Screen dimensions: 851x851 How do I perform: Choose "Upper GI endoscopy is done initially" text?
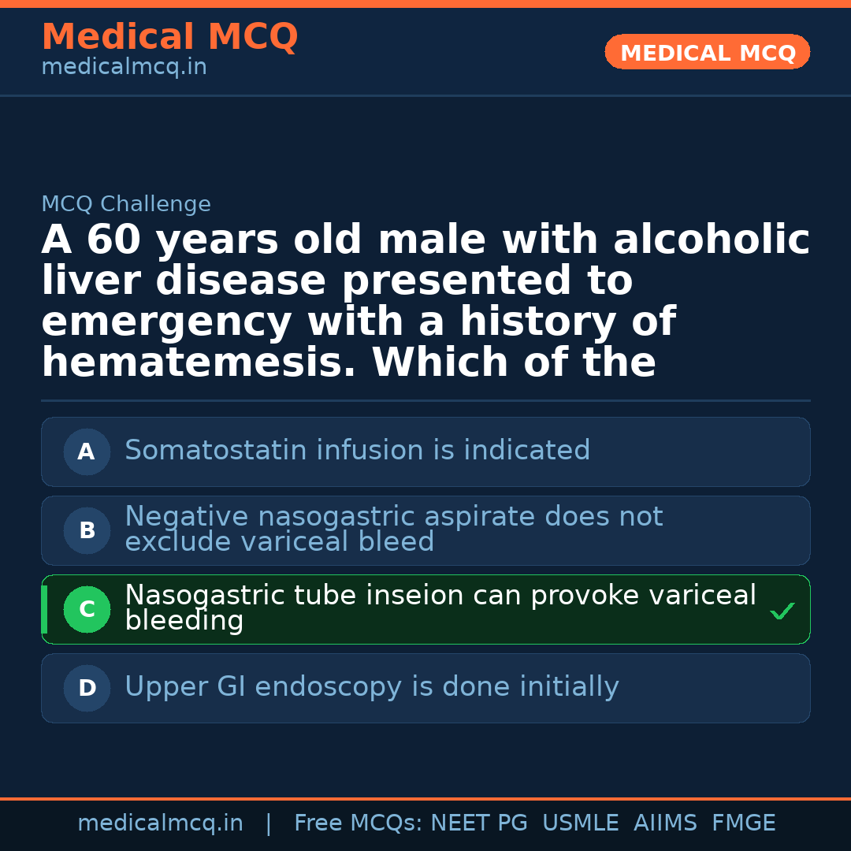point(371,687)
